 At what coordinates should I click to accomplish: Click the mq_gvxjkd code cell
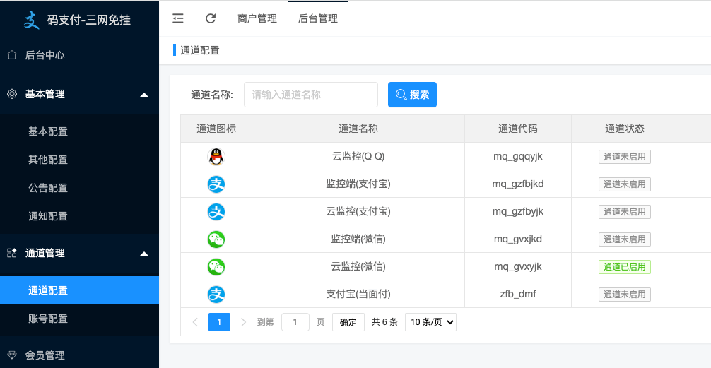point(518,239)
